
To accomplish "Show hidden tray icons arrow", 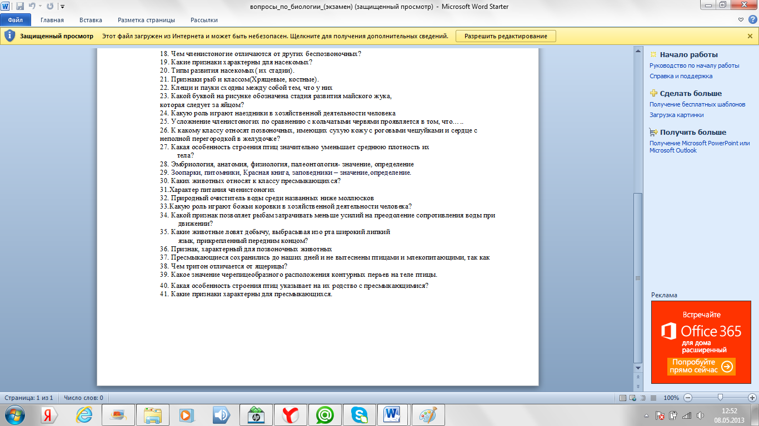I will (x=647, y=415).
